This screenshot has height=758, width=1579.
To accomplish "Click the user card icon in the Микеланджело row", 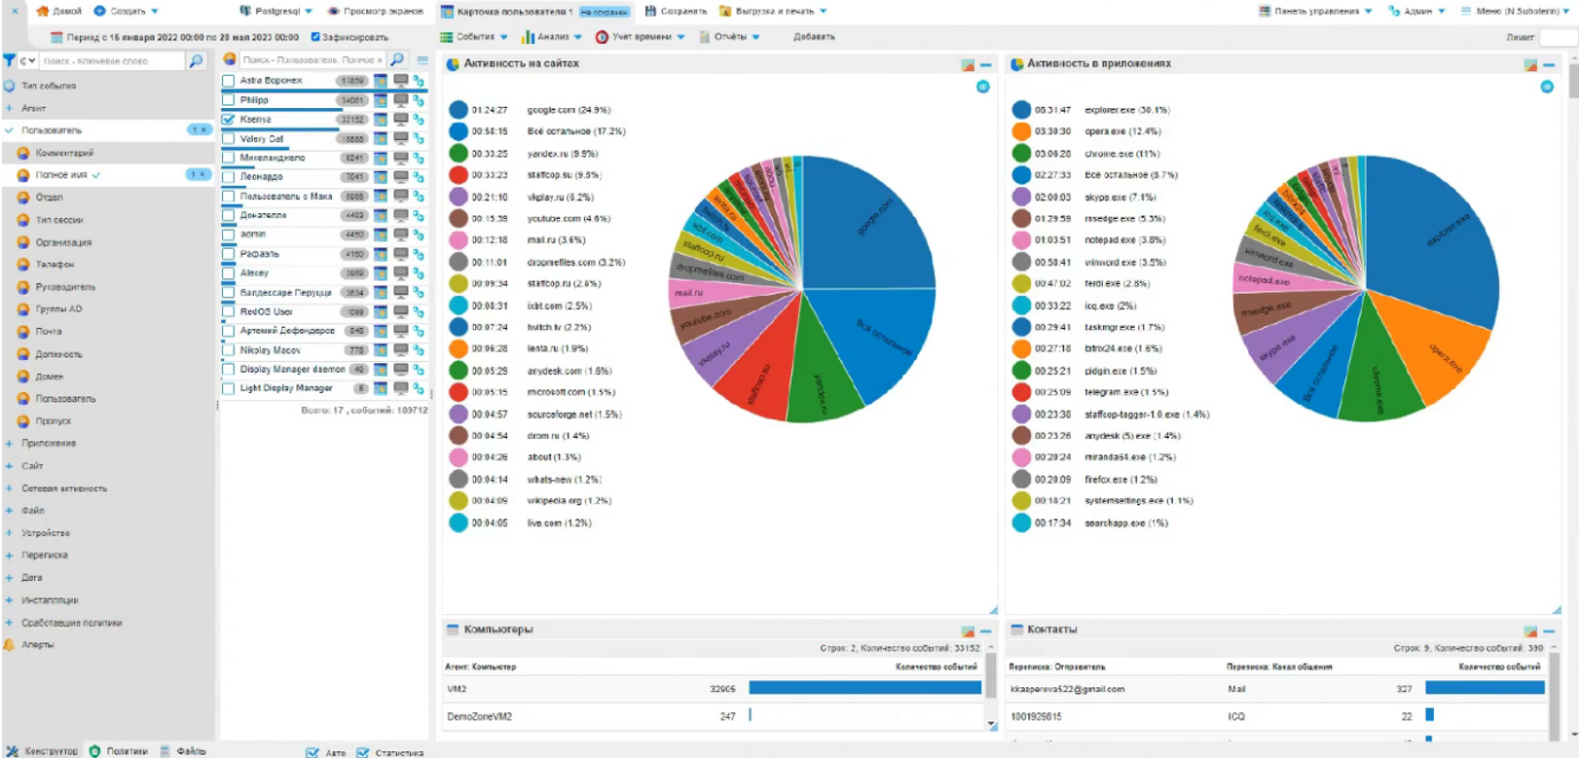I will 381,158.
